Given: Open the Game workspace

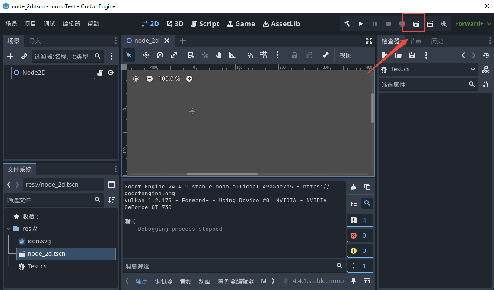Looking at the screenshot, I should tap(241, 24).
